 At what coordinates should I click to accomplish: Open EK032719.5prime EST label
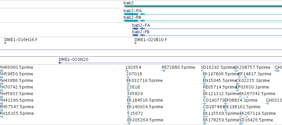click(x=144, y=81)
